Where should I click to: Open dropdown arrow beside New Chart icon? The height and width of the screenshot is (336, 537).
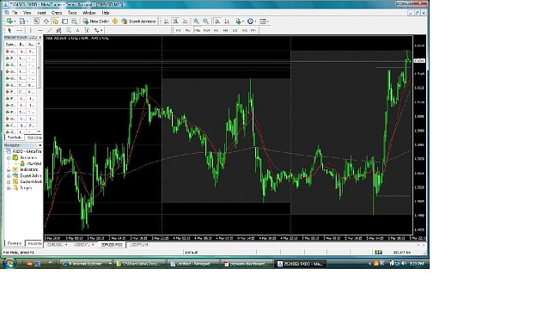point(15,21)
